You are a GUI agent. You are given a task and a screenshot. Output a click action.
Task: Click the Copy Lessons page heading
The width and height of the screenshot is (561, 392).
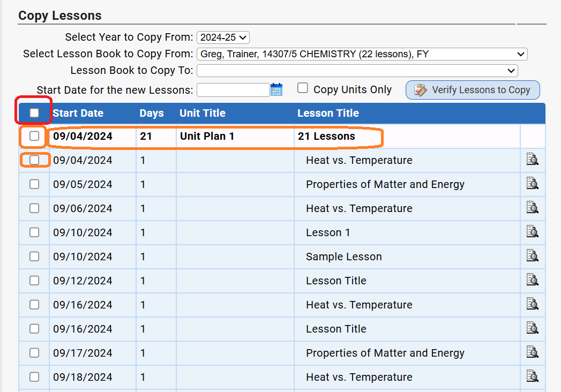pos(60,16)
